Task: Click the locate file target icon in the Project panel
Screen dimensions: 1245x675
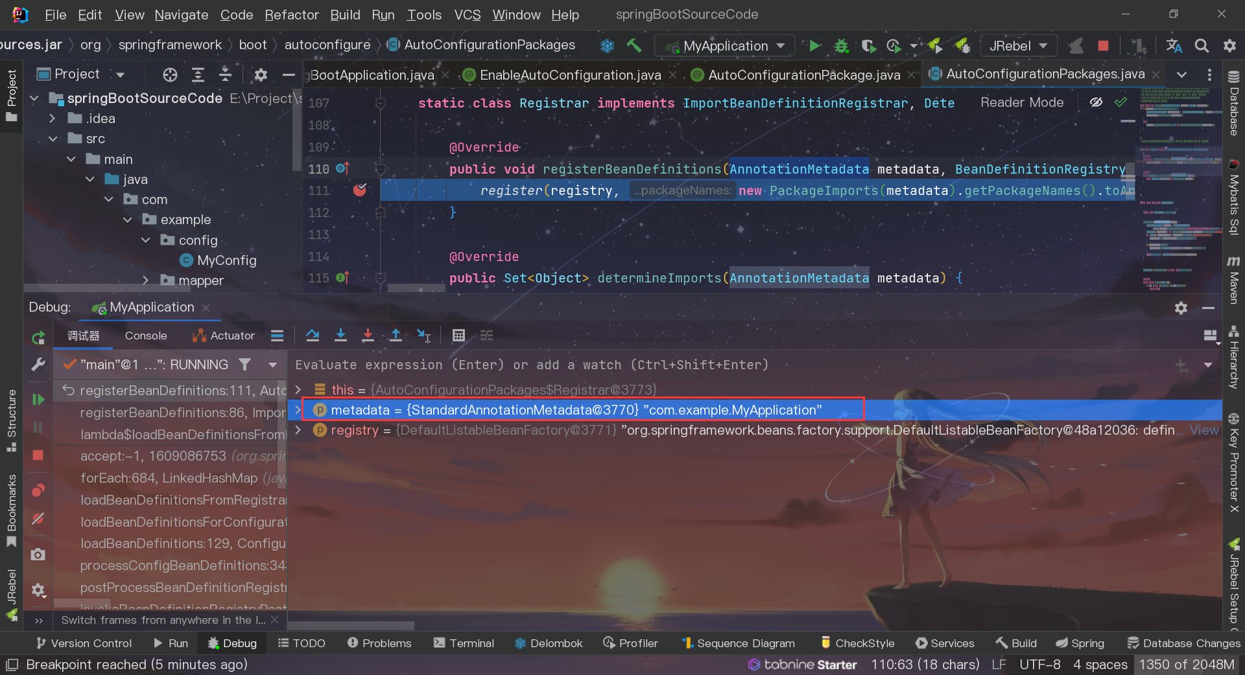Action: click(170, 74)
